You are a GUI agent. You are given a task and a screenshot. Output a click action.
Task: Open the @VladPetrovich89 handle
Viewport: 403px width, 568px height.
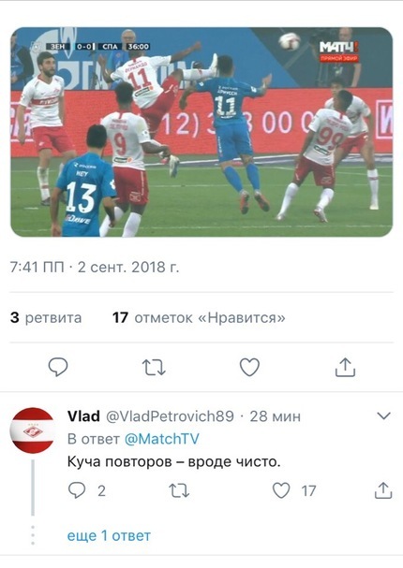click(170, 416)
